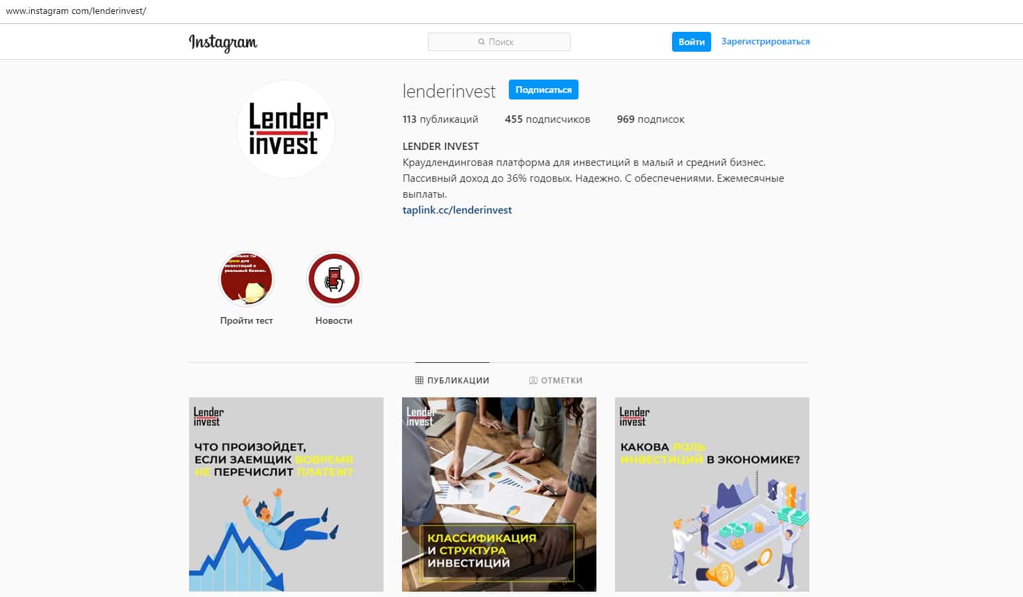1023x597 pixels.
Task: Open the 'Какова роль инвестиций в экономике' post
Action: (712, 494)
